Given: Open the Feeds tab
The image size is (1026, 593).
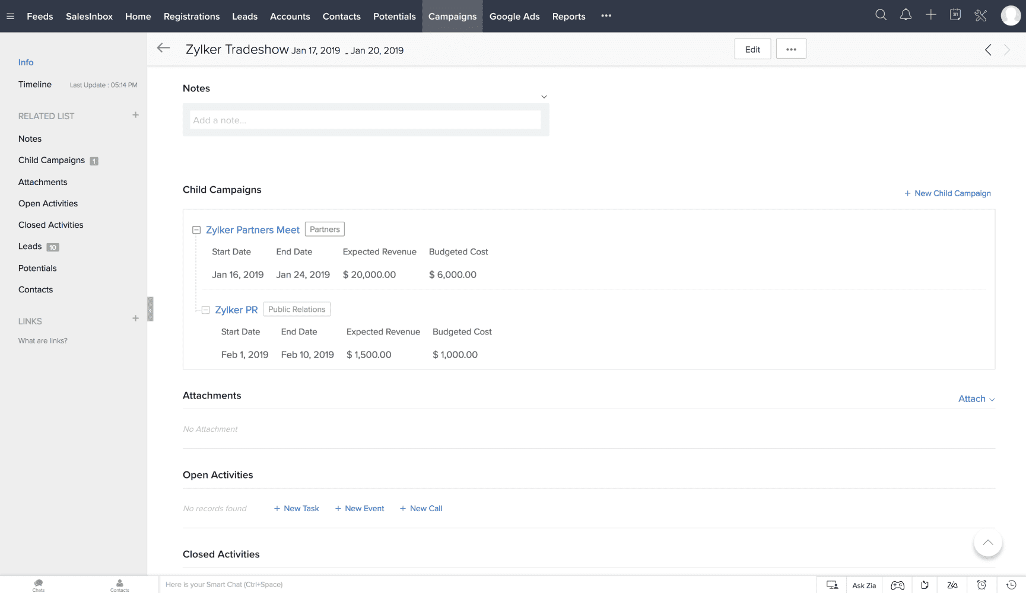Looking at the screenshot, I should coord(40,16).
